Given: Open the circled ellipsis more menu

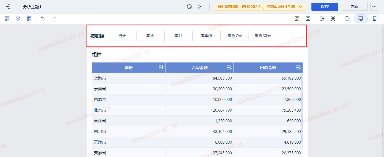Looking at the screenshot, I should tap(347, 19).
